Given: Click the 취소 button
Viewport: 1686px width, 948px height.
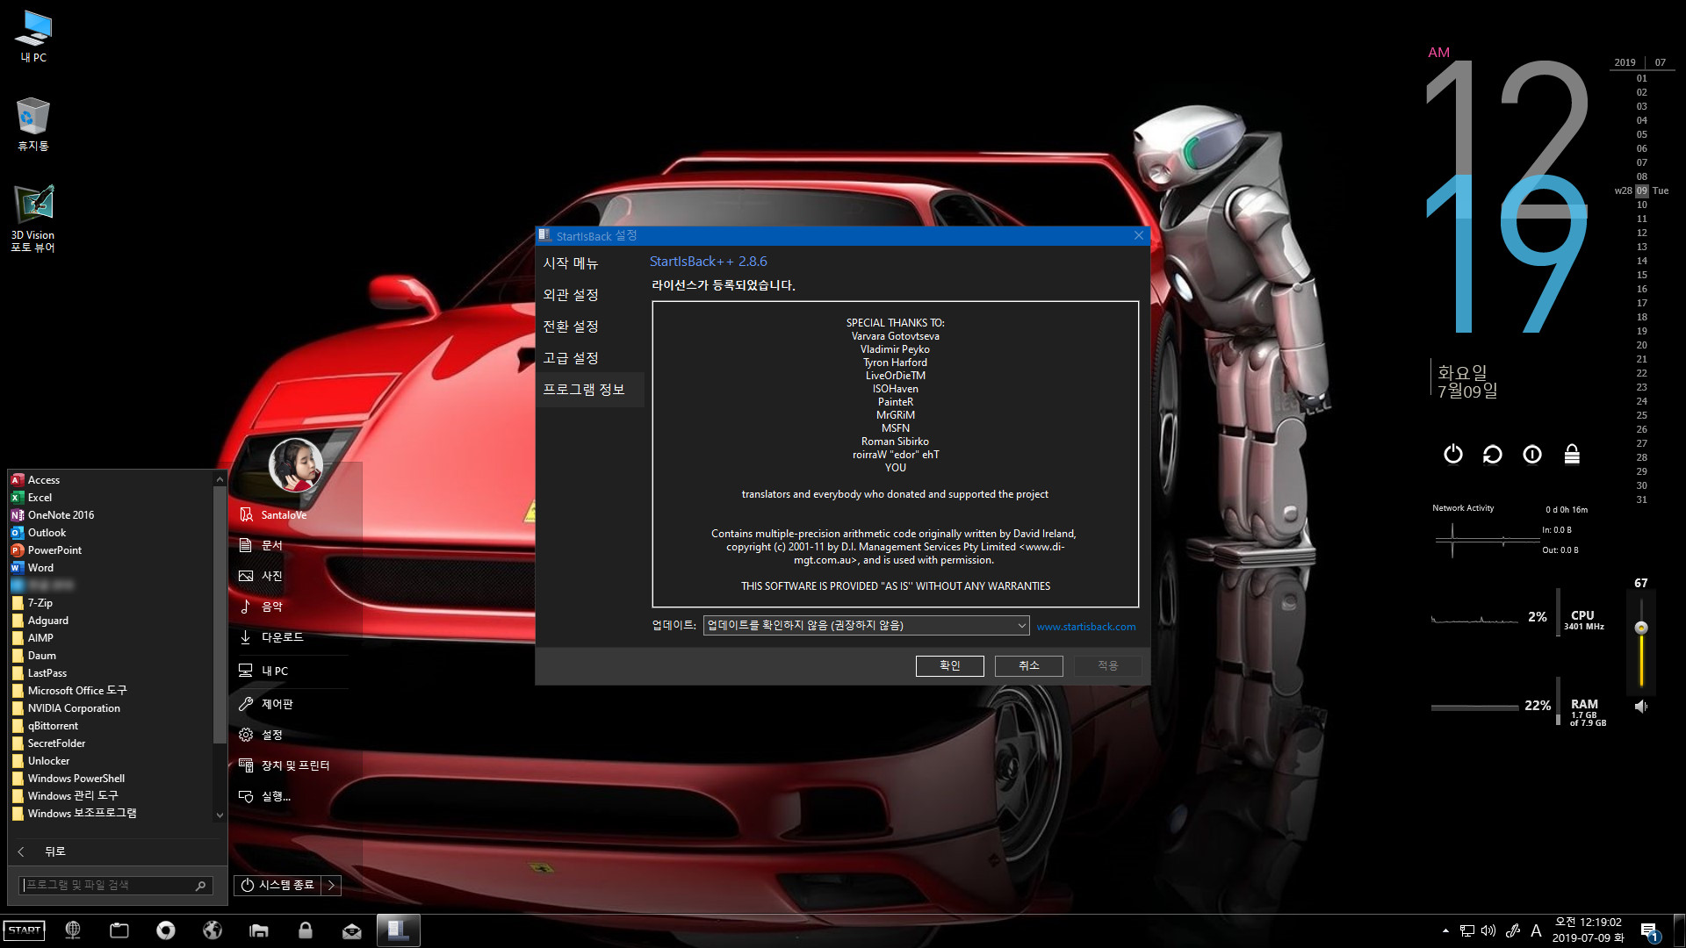Looking at the screenshot, I should pos(1028,666).
